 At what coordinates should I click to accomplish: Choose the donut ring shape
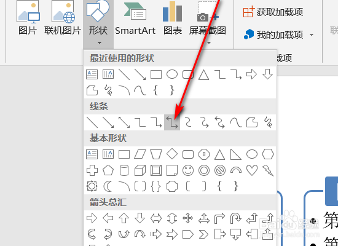coord(204,170)
